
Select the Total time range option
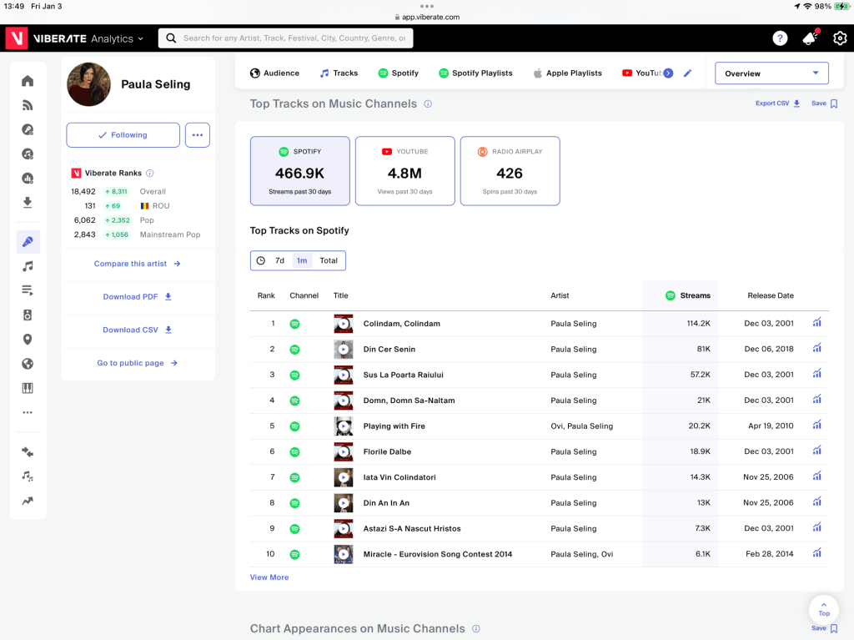click(x=329, y=260)
